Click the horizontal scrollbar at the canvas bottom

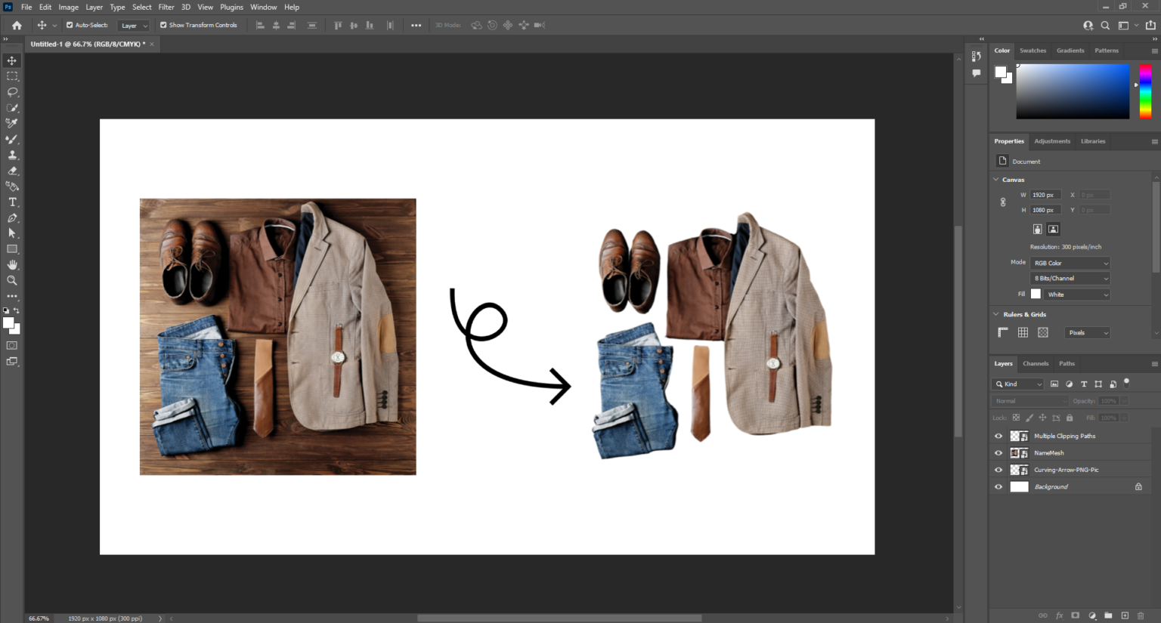[x=559, y=617]
